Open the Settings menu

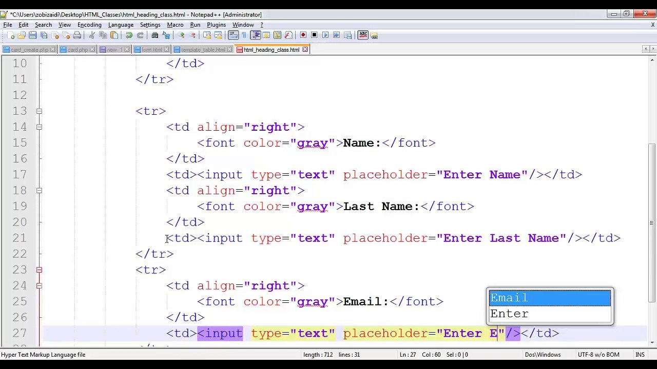(150, 25)
